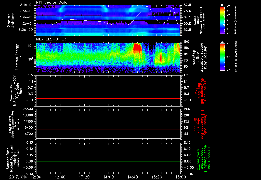The width and height of the screenshot is (261, 180).
Task: Click the DEF color scale bar
Action: 223,57
